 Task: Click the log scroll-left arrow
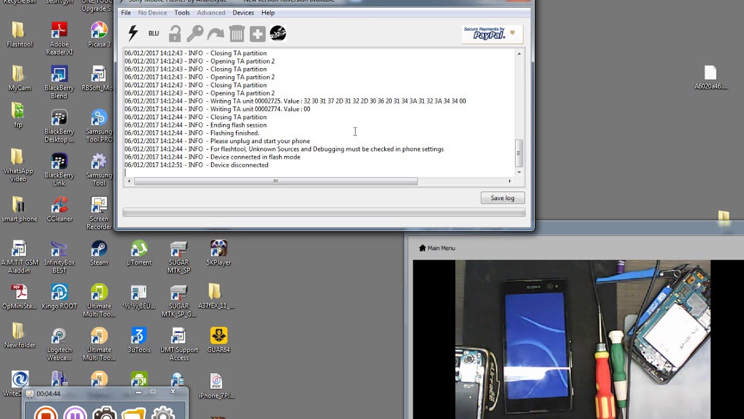tap(129, 182)
